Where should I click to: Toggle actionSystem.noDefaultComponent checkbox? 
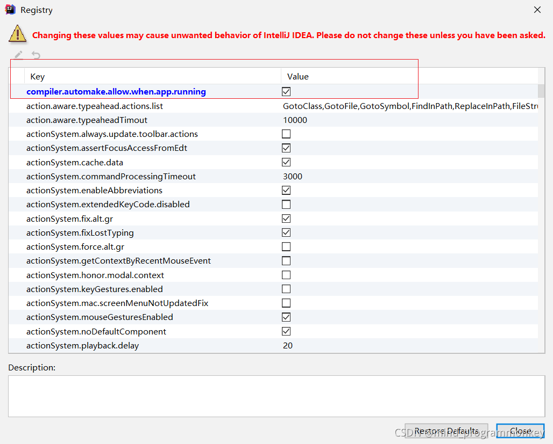click(286, 331)
